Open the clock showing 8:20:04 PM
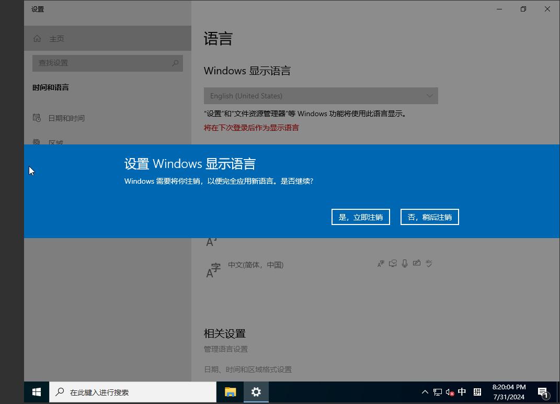This screenshot has width=560, height=404. click(509, 392)
